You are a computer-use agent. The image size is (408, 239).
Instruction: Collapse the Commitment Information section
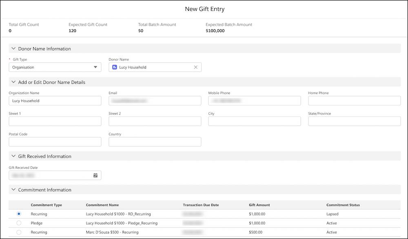click(13, 190)
